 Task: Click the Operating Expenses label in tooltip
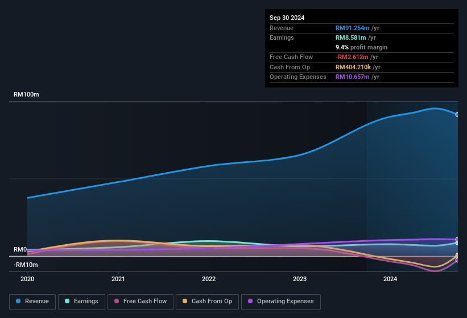tap(298, 77)
